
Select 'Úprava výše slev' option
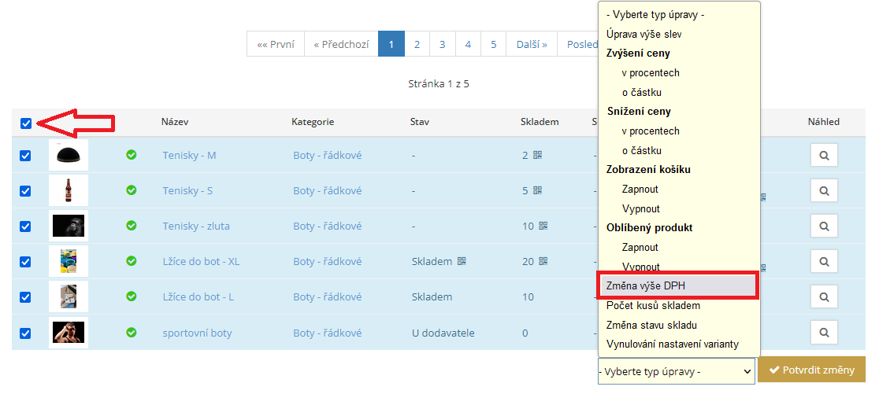(643, 34)
